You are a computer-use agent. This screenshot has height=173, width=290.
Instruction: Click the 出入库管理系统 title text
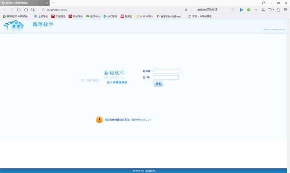pyautogui.click(x=117, y=83)
